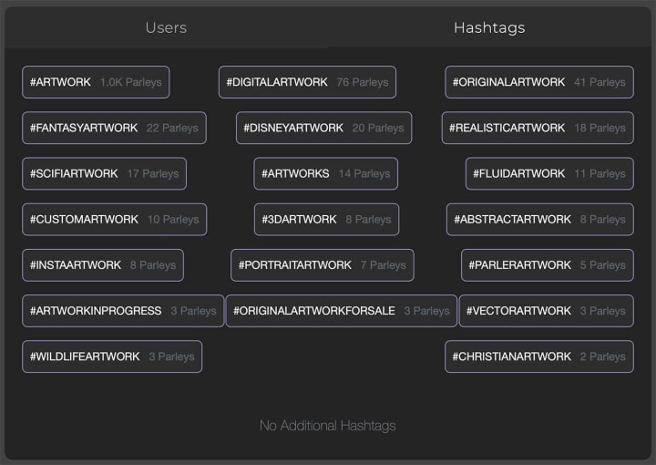Click the #INSTAARTWORK hashtag
Viewport: 656px width, 465px height.
(x=103, y=265)
